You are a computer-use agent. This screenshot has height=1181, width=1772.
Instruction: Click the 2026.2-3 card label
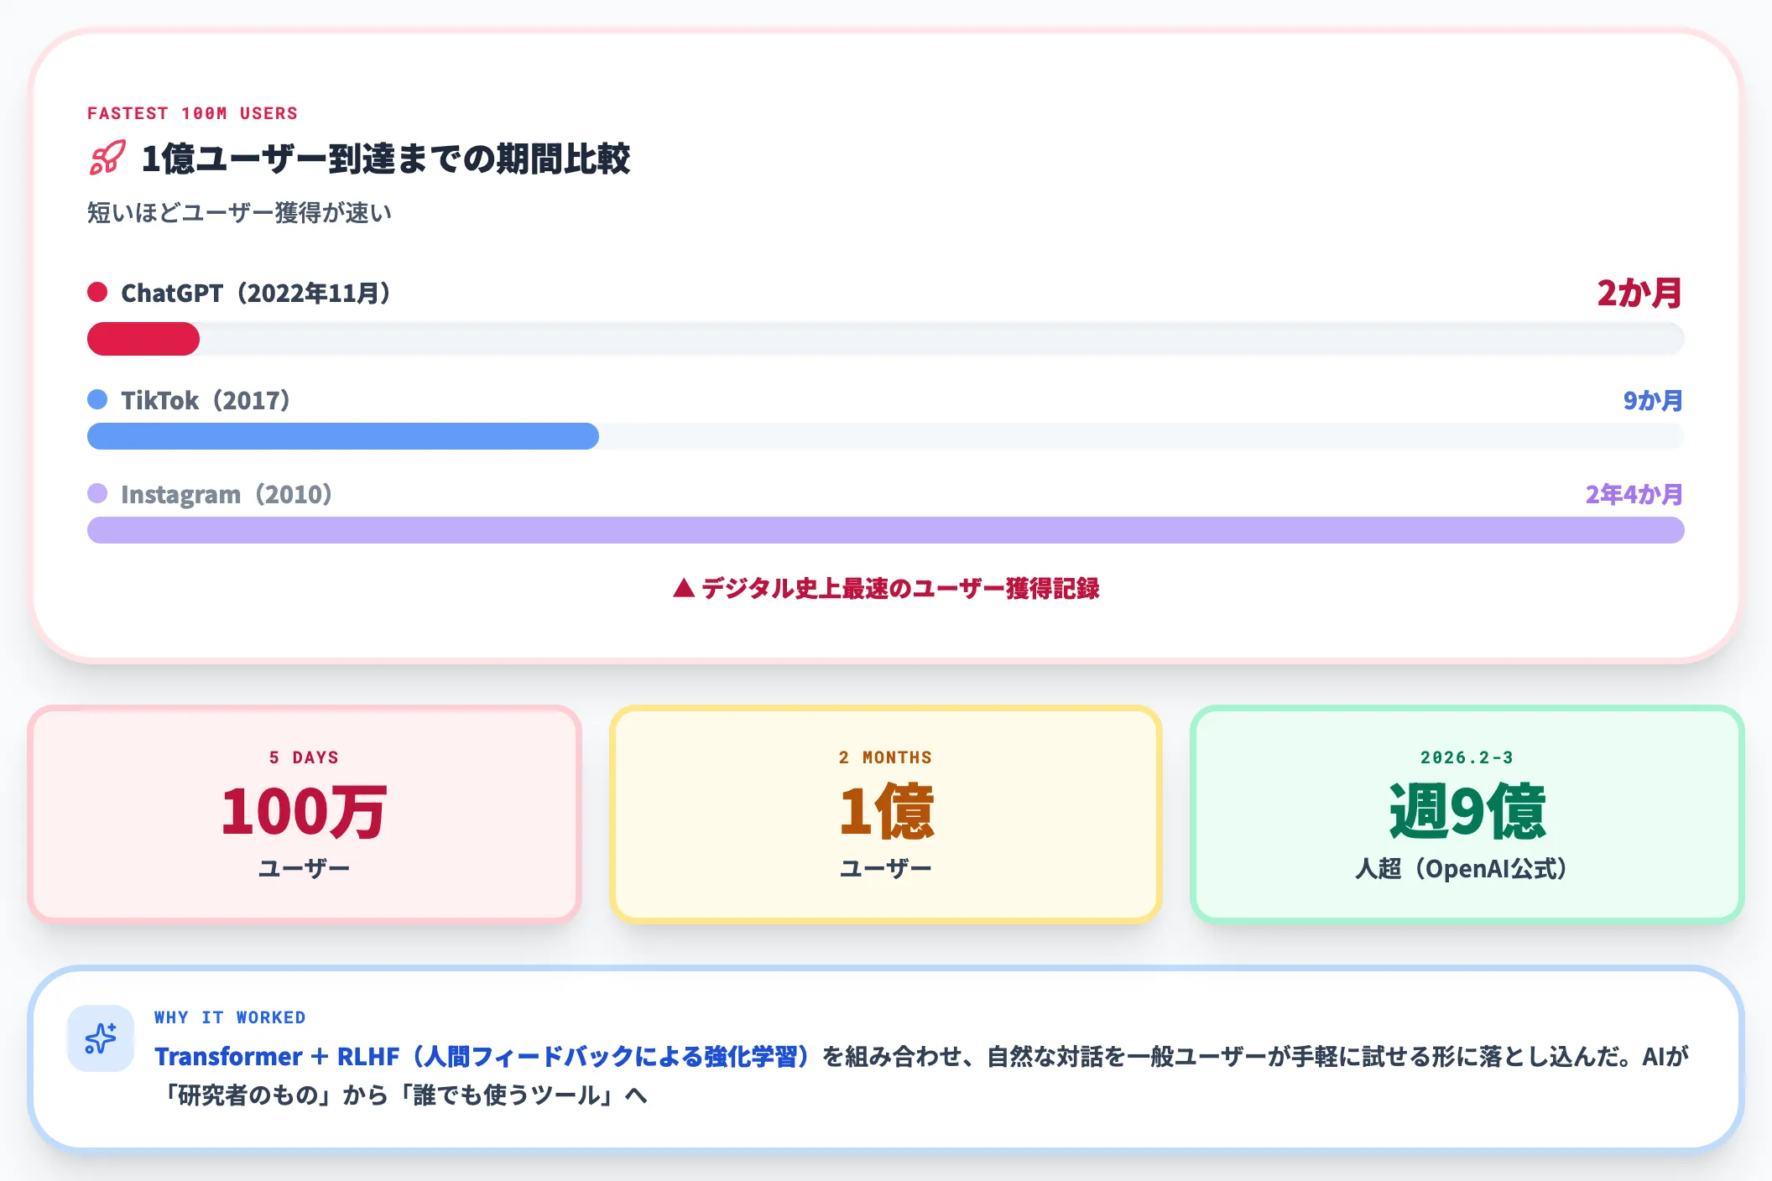1467,757
